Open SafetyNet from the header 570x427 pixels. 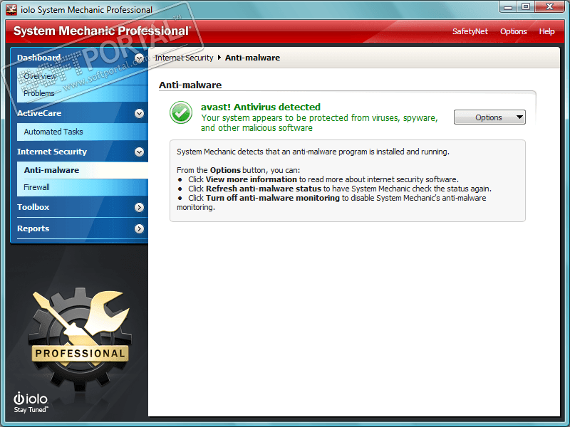[x=470, y=31]
